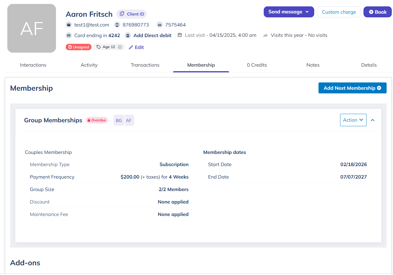
Task: Click the Discount link
Action: pos(40,202)
